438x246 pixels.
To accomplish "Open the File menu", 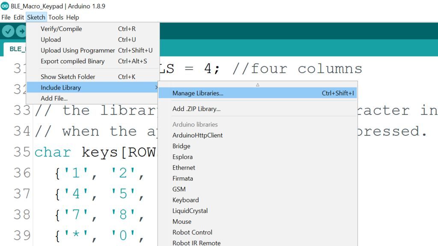I will 6,17.
